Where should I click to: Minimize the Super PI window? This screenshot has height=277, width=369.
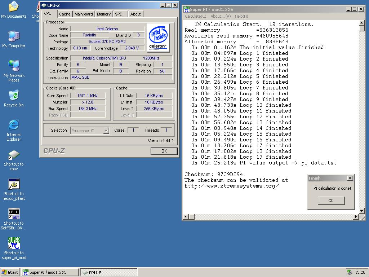tap(349, 9)
